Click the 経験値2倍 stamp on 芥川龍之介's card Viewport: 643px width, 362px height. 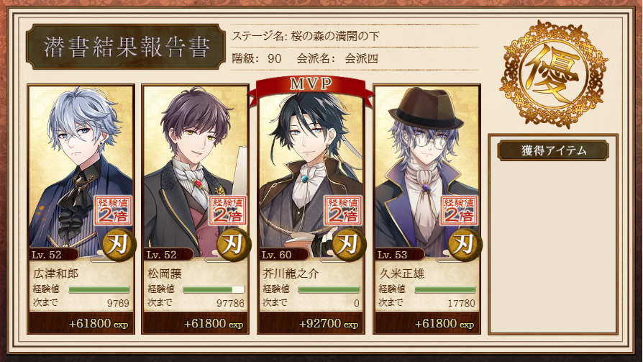tap(343, 211)
